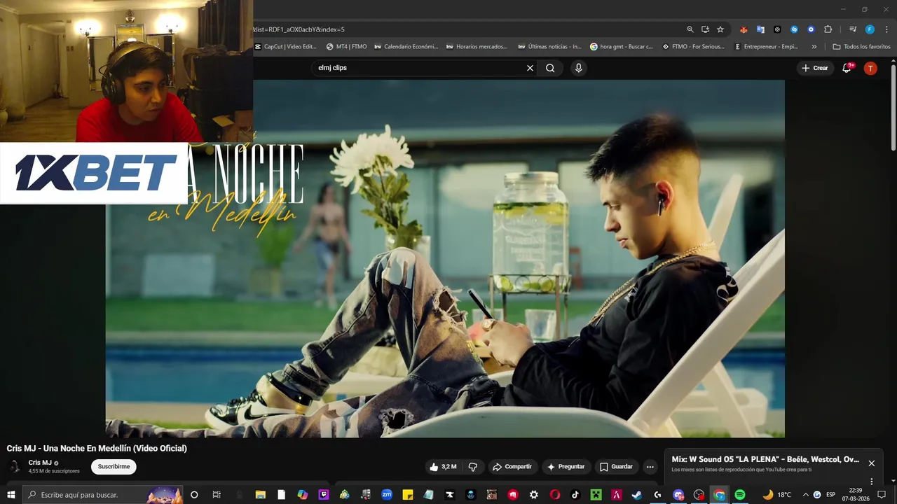Click the install/cast icon in address bar
The width and height of the screenshot is (897, 504).
[705, 29]
